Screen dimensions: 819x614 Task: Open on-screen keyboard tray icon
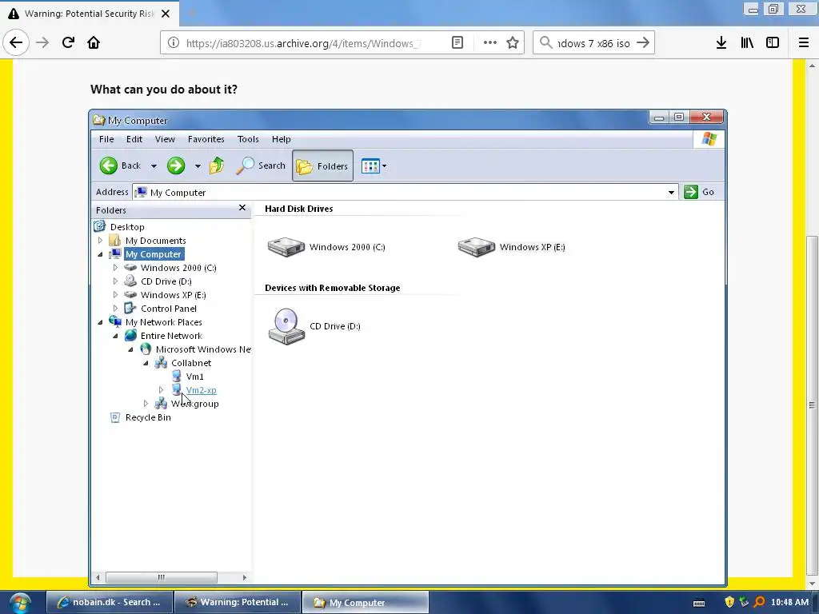coord(699,603)
